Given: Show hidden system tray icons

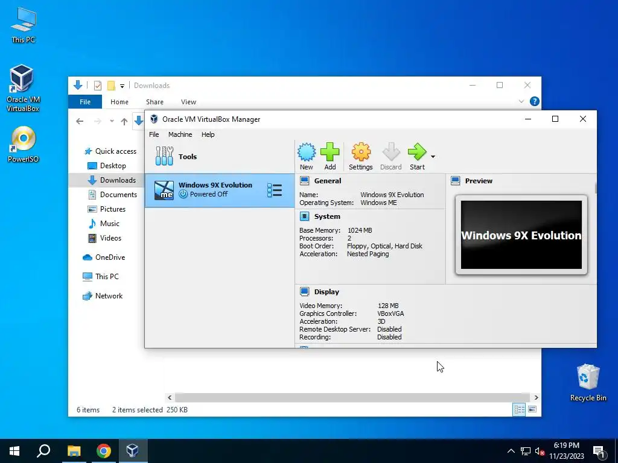Looking at the screenshot, I should pos(511,451).
